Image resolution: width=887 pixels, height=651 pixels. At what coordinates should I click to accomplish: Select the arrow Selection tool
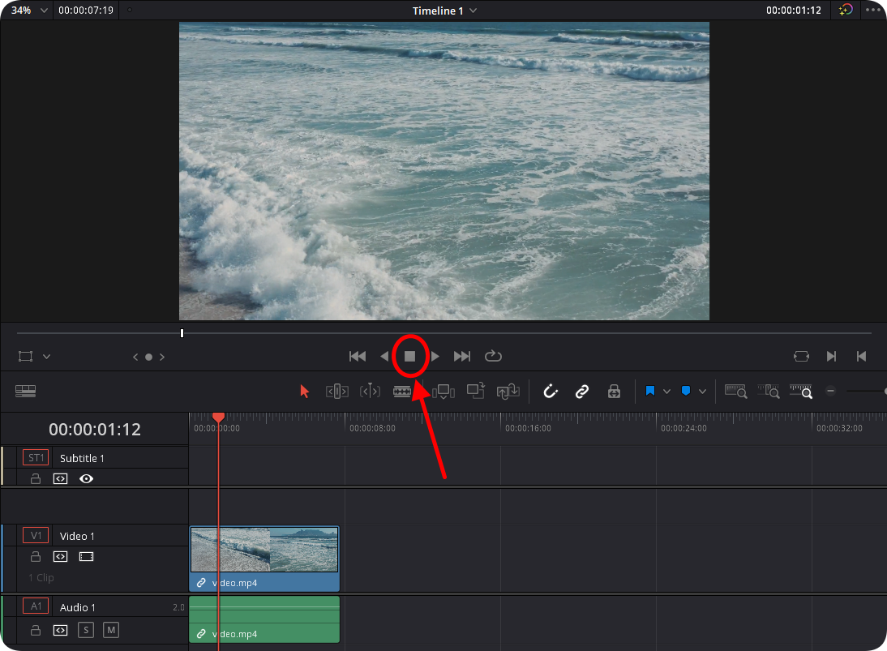[x=304, y=391]
